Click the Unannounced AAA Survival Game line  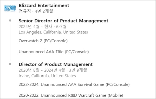tap(74, 84)
